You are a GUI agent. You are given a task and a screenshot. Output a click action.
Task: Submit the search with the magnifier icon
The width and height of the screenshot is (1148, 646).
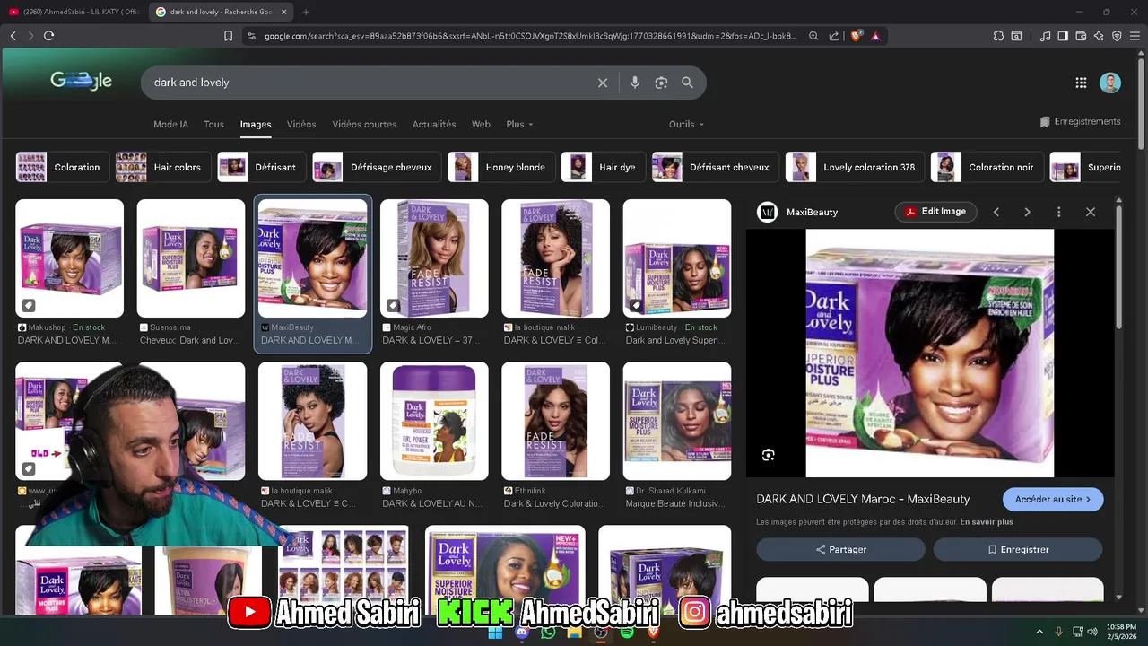[x=687, y=83]
